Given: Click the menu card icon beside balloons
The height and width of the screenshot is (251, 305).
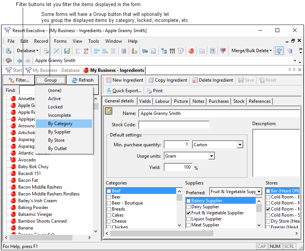Looking at the screenshot, I should point(213,51).
